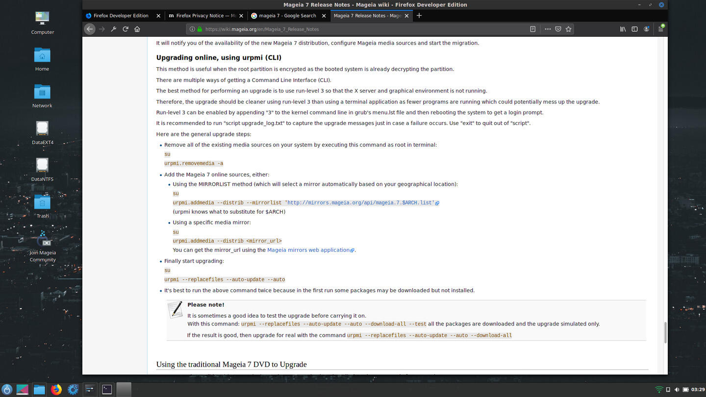Open the Mageia application launcher menu
Viewport: 706px width, 397px height.
coord(7,390)
